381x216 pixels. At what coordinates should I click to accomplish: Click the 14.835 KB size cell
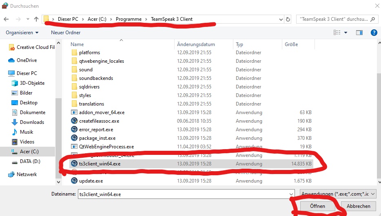(x=301, y=164)
